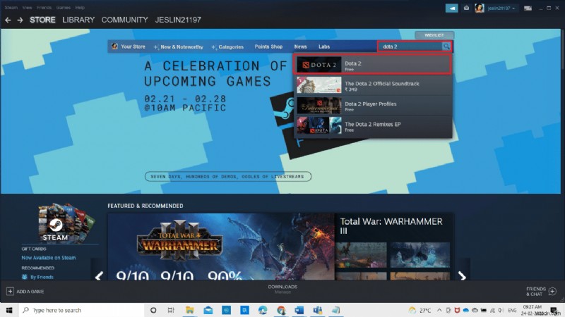Click the ADD A GAME label
The image size is (565, 317).
(x=30, y=292)
